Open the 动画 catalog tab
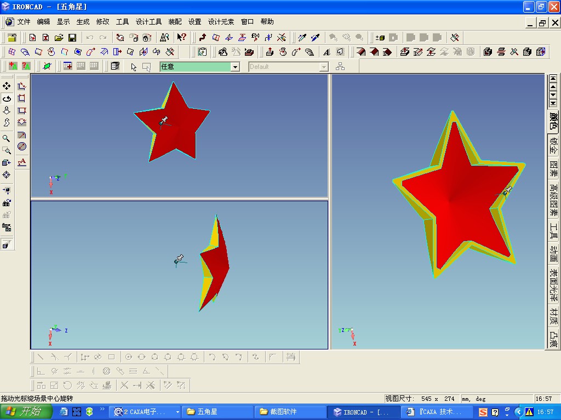561x420 pixels. (x=553, y=254)
